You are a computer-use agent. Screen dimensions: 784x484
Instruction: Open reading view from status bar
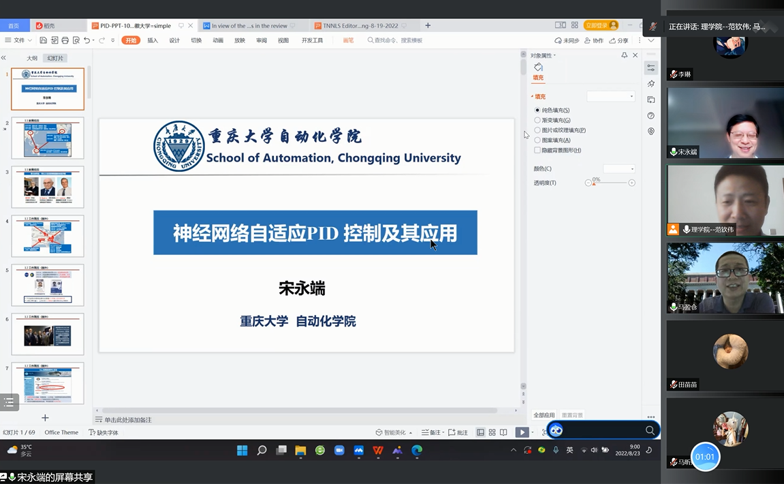tap(503, 432)
